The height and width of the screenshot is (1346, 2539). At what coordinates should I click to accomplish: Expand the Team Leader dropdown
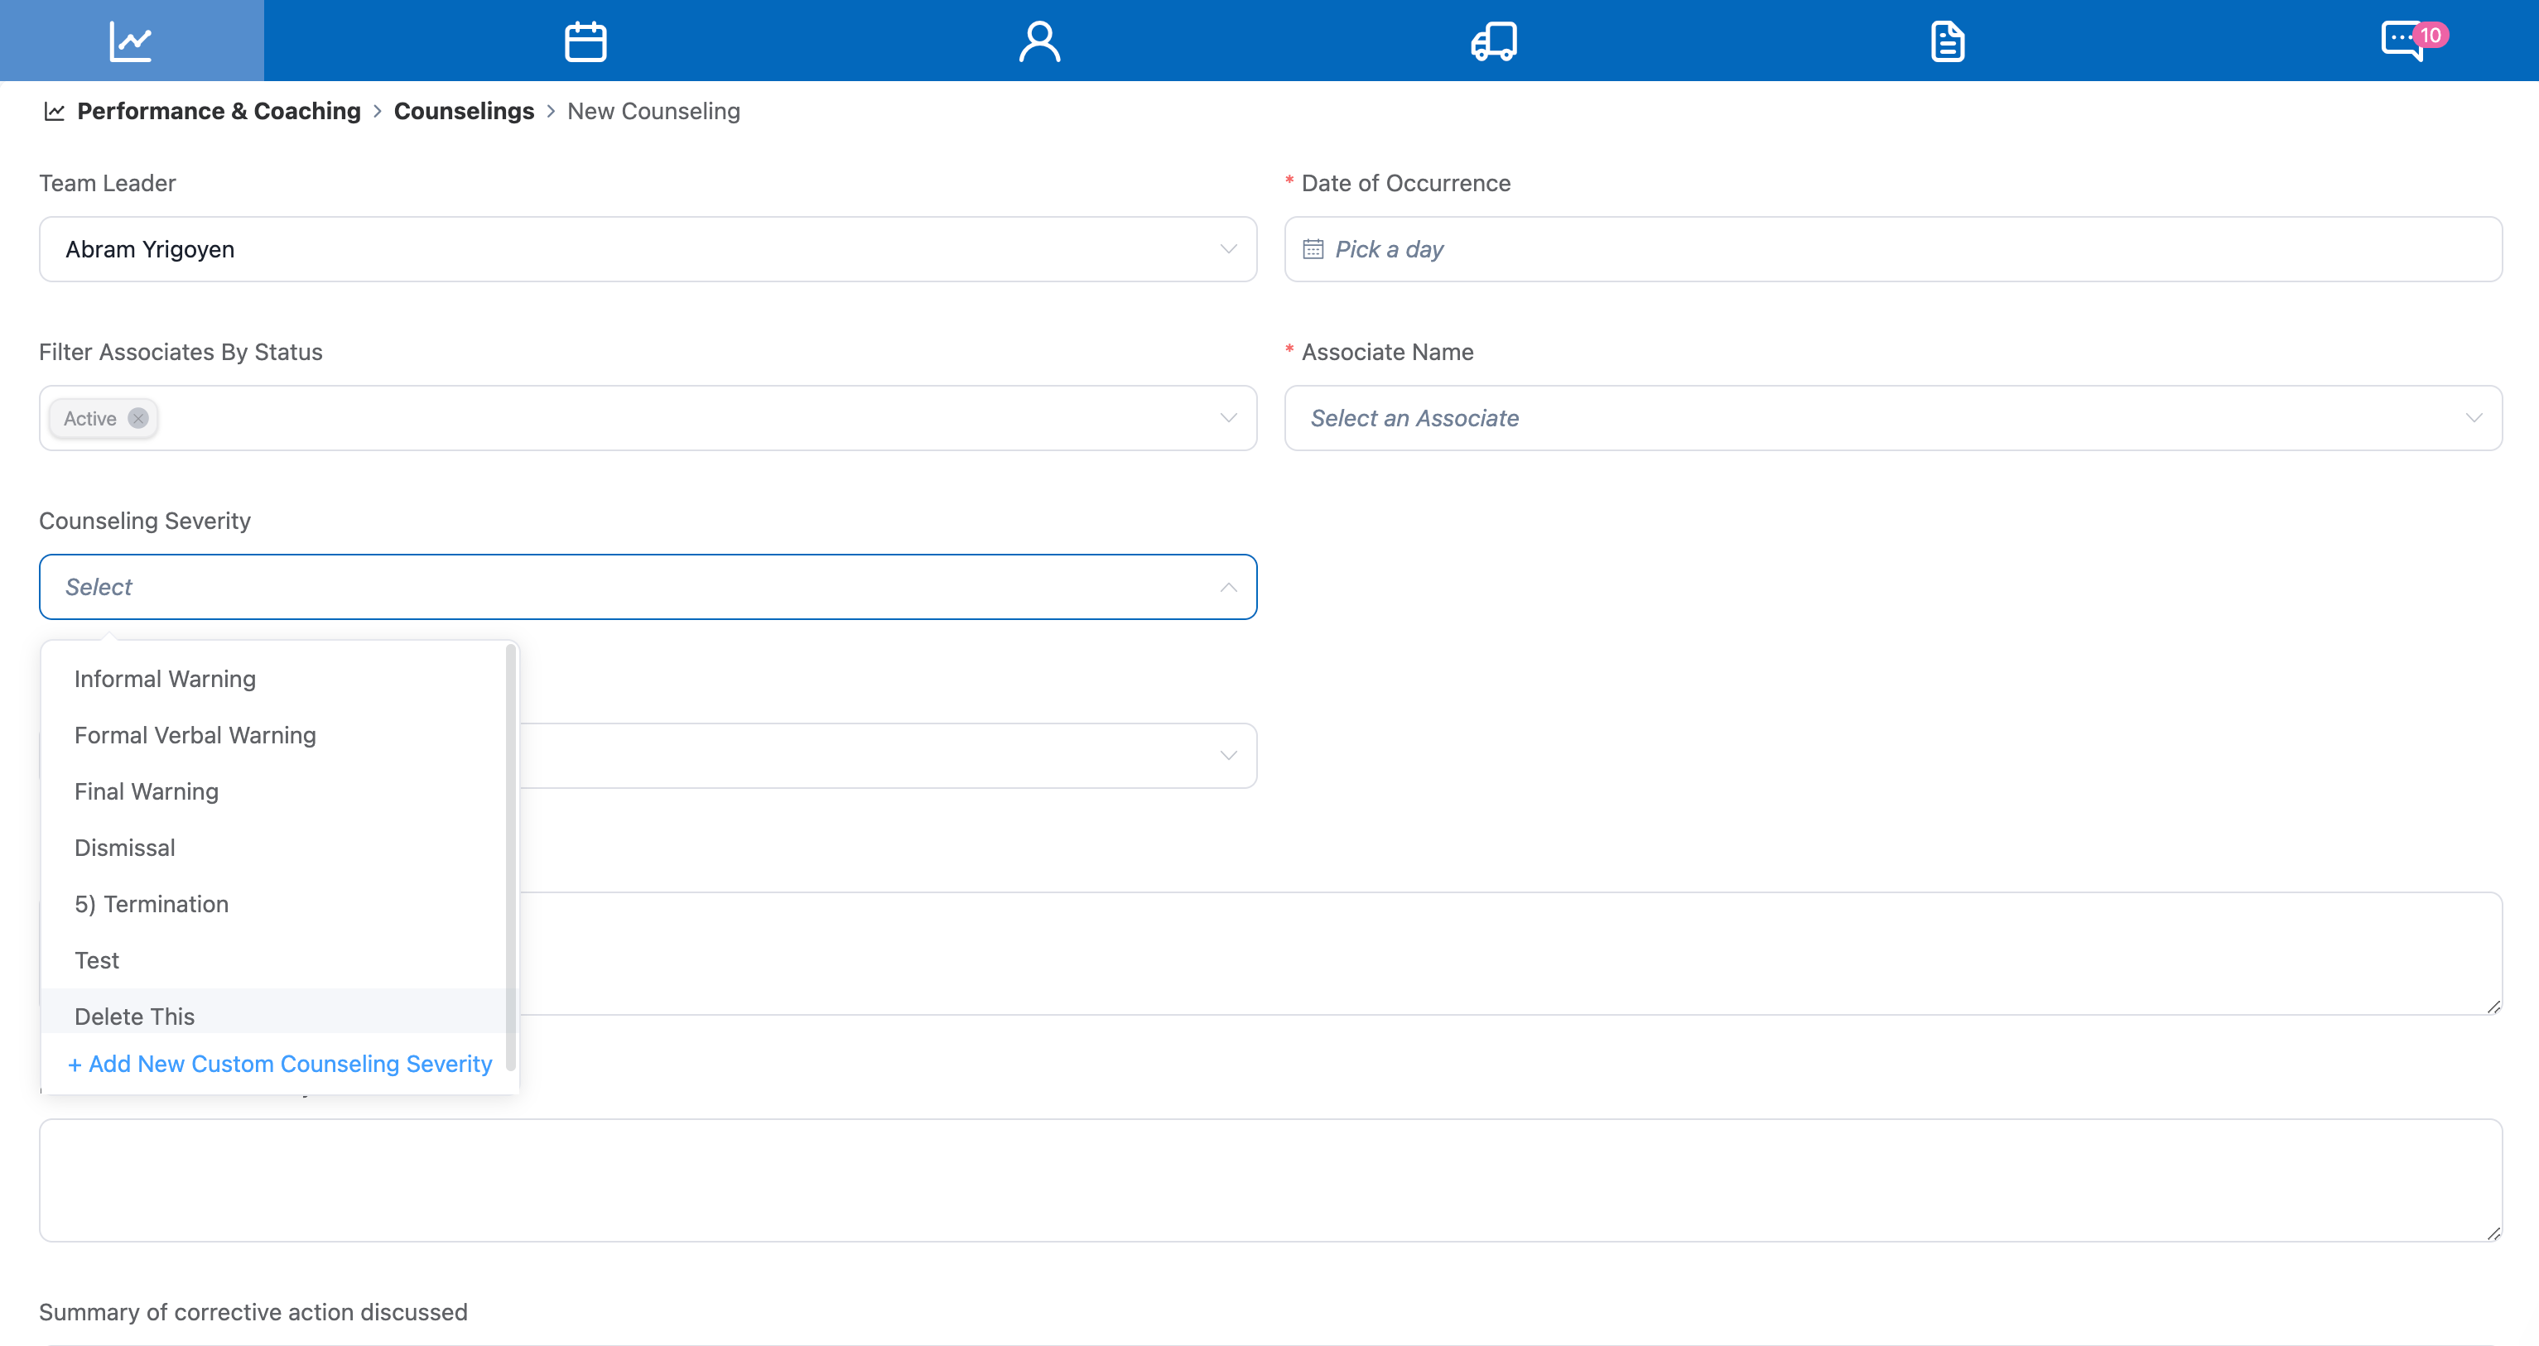(x=1227, y=249)
